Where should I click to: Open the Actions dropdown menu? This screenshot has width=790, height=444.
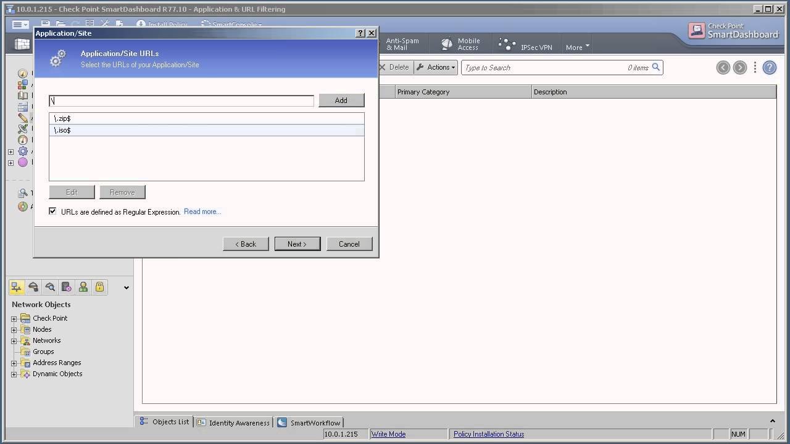(x=436, y=67)
